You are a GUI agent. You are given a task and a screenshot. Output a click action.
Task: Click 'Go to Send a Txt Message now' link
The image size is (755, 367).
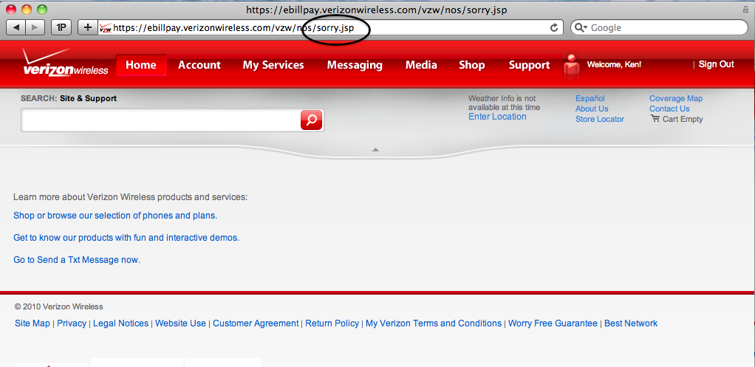(x=77, y=260)
